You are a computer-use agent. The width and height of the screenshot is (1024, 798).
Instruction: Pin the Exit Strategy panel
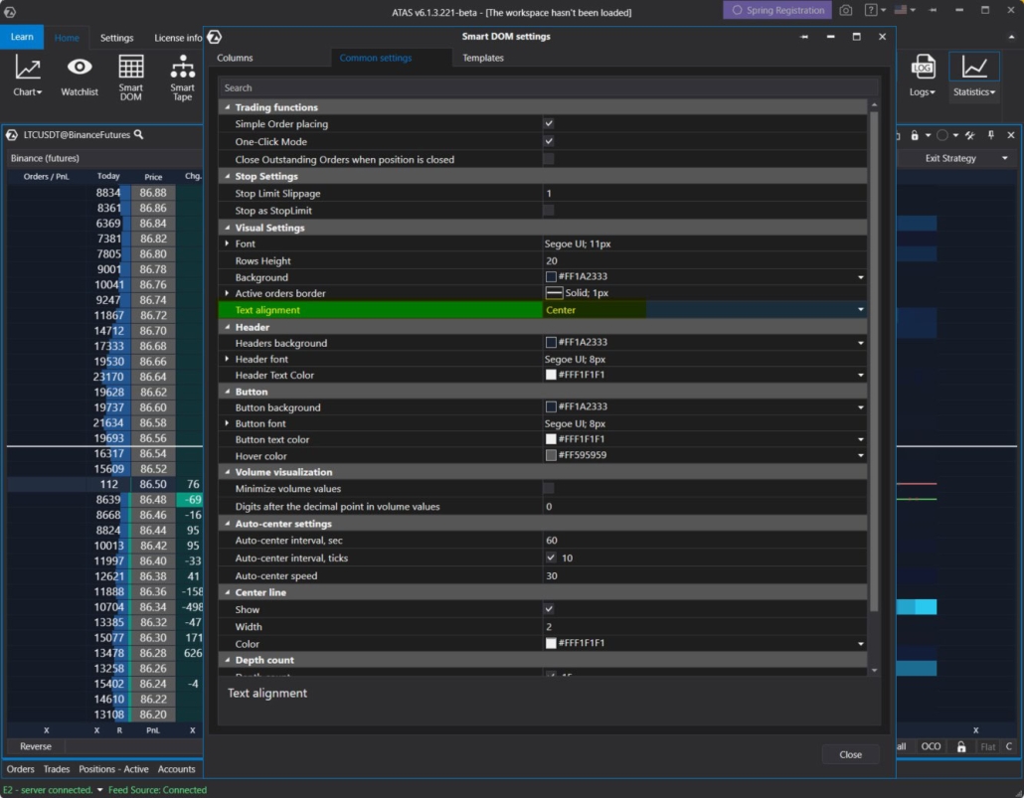(x=991, y=135)
